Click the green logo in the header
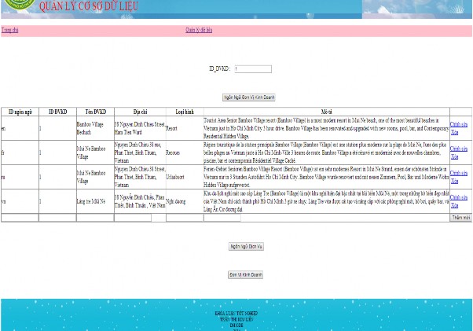Viewport: 473px width, 331px height. click(x=19, y=4)
